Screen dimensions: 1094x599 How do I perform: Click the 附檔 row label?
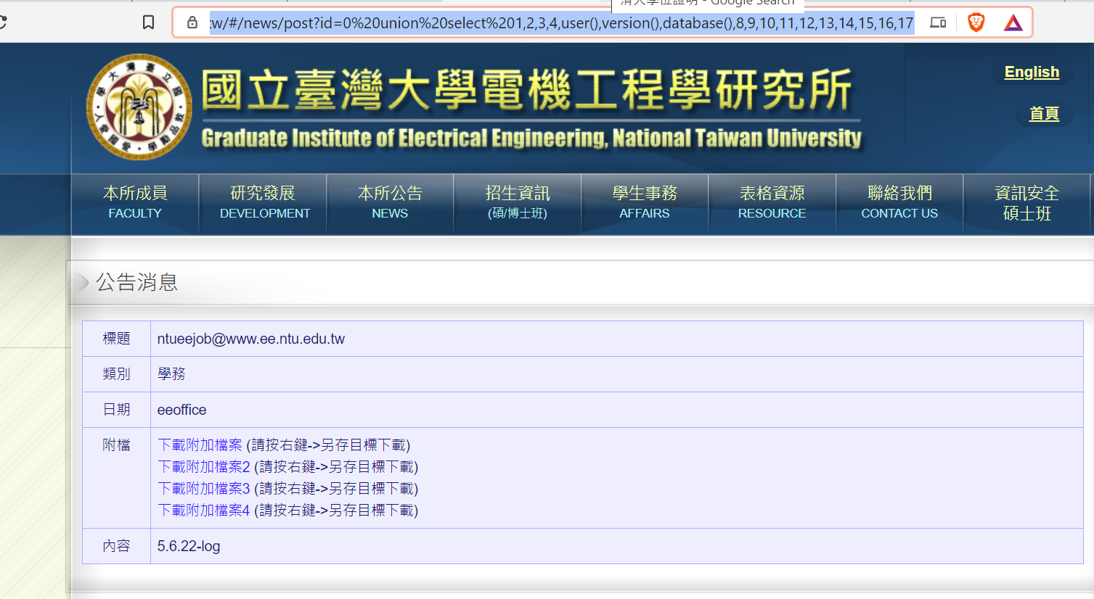tap(116, 445)
